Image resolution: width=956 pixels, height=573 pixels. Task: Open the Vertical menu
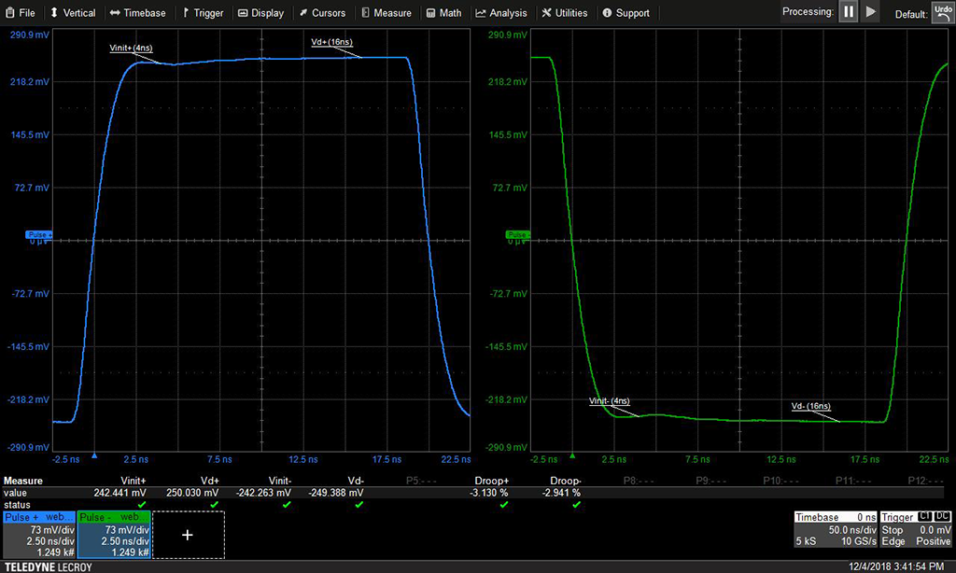[73, 13]
